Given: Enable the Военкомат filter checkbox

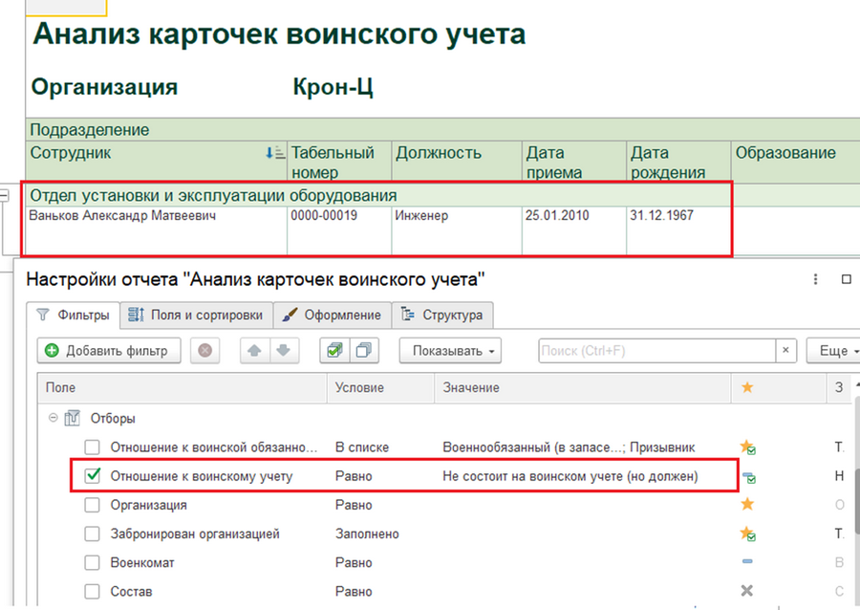Looking at the screenshot, I should point(93,563).
